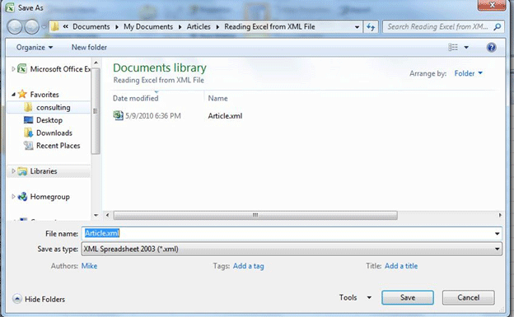Click Reading Excel from XML File breadcrumb
The width and height of the screenshot is (514, 317).
(269, 26)
